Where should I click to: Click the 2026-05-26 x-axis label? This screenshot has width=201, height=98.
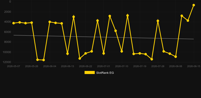[x=32, y=66]
